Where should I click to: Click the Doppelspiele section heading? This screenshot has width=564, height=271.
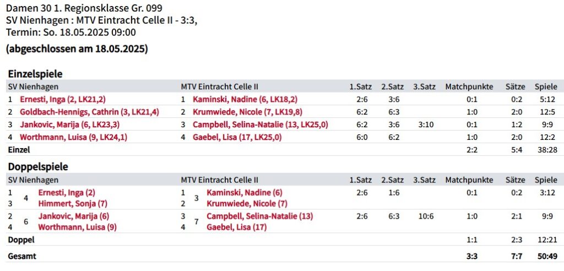(x=37, y=167)
